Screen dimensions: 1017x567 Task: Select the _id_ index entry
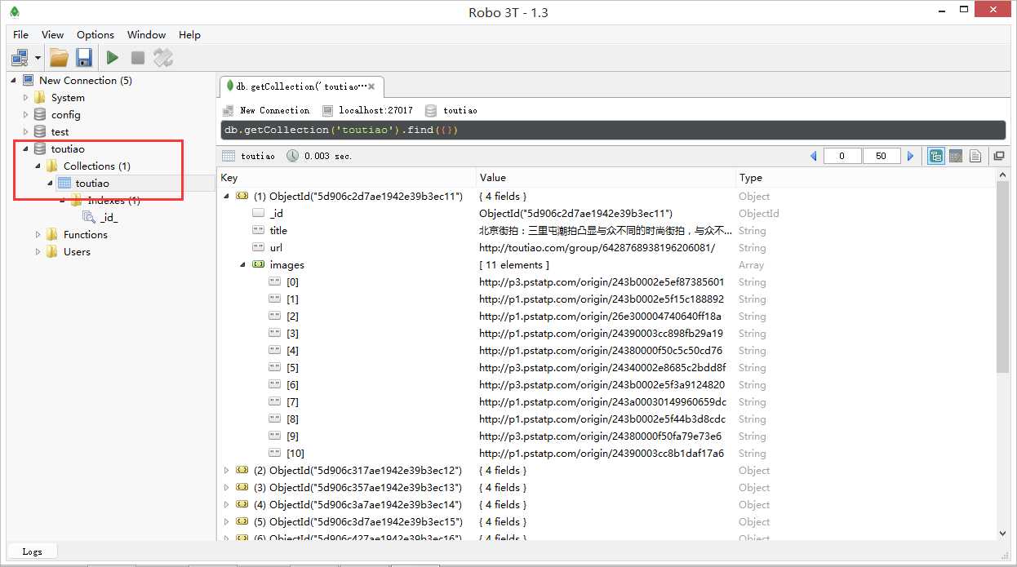pos(109,217)
